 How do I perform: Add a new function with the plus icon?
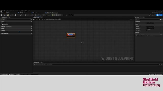(31, 27)
